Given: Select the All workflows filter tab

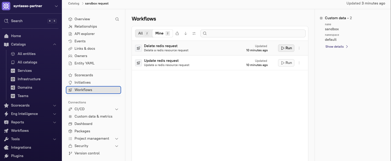Looking at the screenshot, I should (140, 33).
